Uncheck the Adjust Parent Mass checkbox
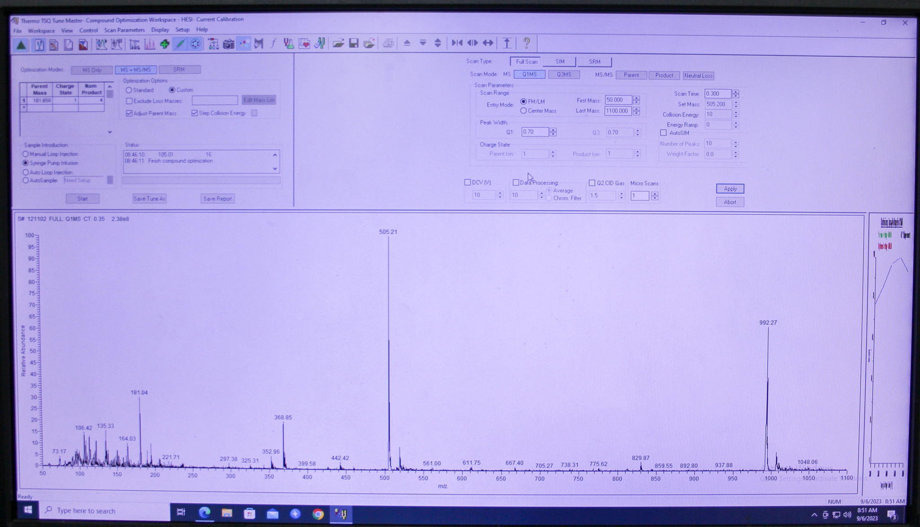The image size is (920, 527). [x=129, y=113]
